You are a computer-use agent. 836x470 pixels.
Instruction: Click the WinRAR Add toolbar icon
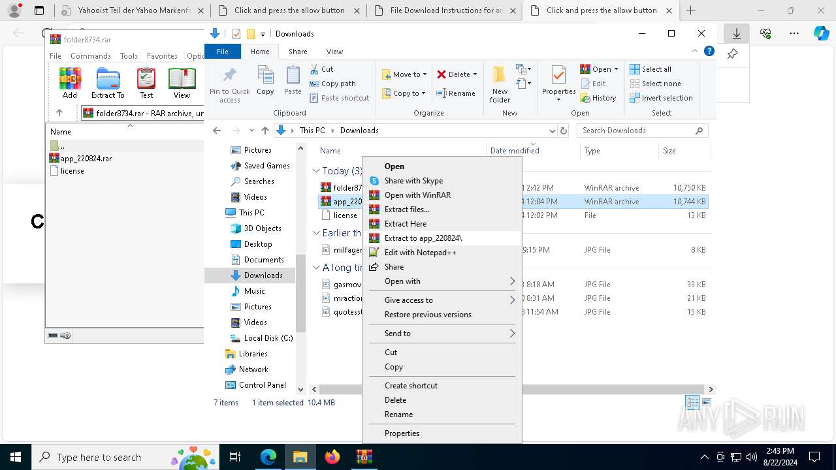point(70,83)
